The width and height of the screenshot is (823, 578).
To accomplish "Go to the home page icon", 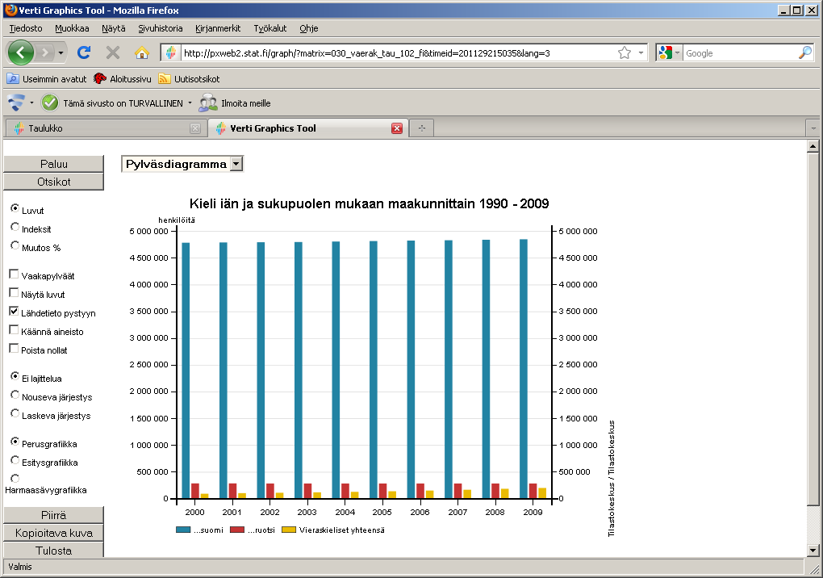I will [142, 52].
